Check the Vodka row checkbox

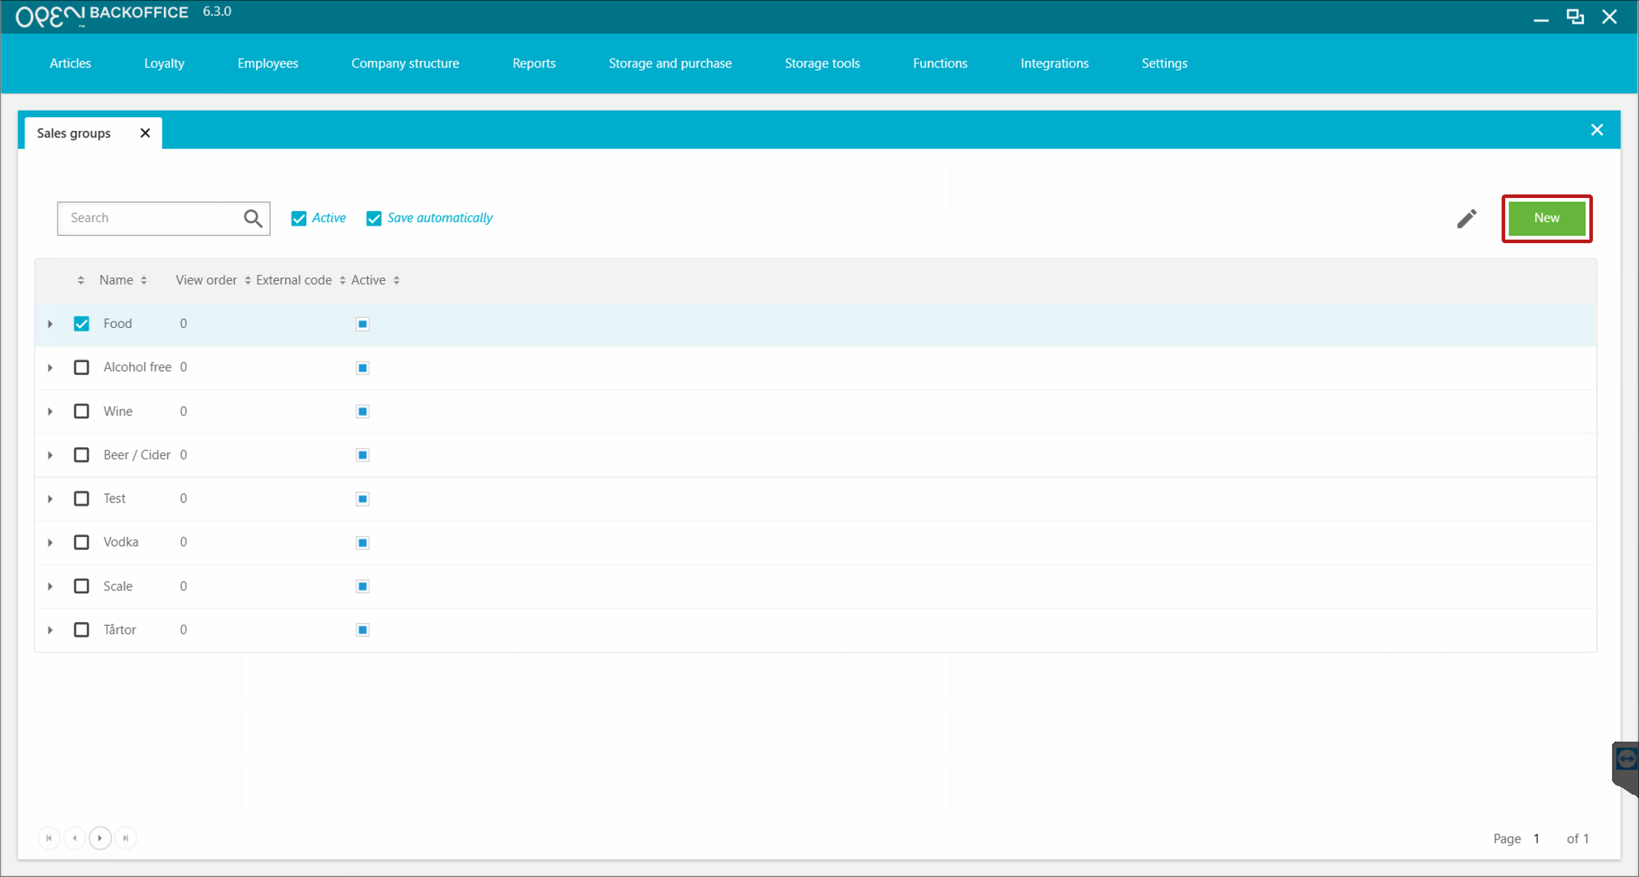click(82, 543)
